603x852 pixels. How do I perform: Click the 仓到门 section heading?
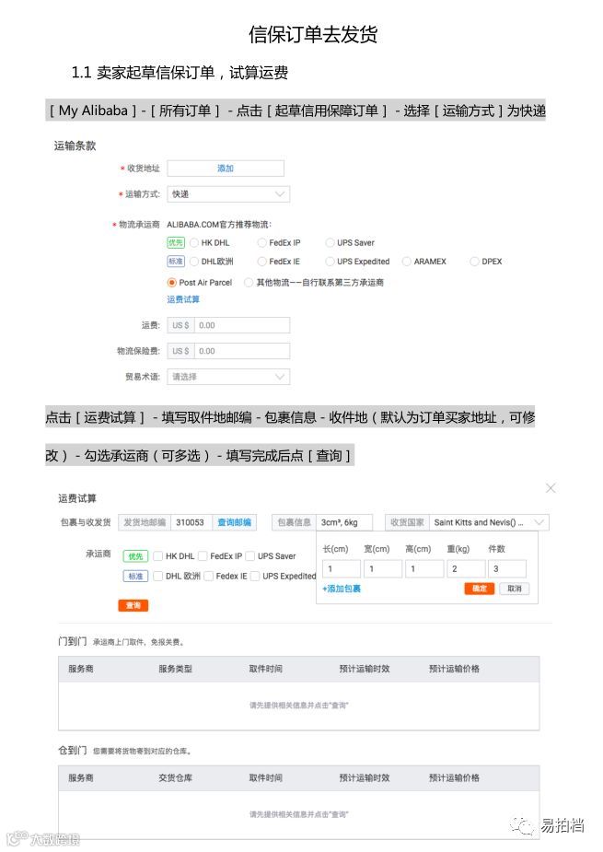[x=72, y=751]
